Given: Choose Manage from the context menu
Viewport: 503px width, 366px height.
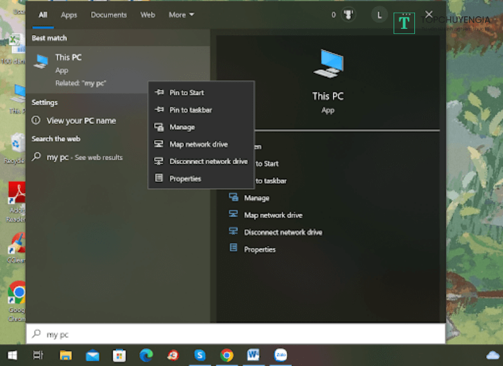Looking at the screenshot, I should click(x=182, y=127).
